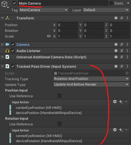Open Update Type dropdown

(x=91, y=84)
